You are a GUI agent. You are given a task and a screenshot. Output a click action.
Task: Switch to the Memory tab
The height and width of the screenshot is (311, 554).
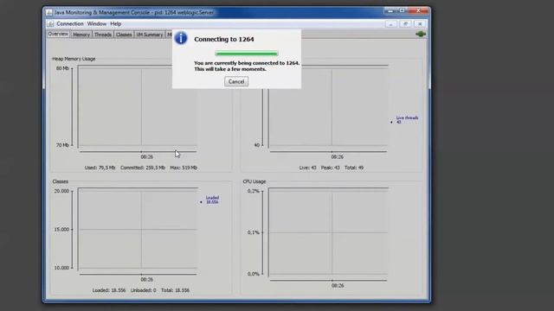click(81, 35)
